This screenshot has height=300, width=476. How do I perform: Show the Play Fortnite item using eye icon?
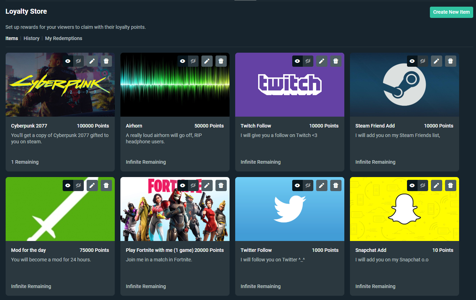tap(183, 185)
